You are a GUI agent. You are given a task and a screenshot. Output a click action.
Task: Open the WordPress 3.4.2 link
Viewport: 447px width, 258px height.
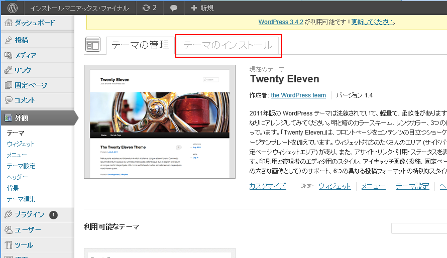point(281,22)
